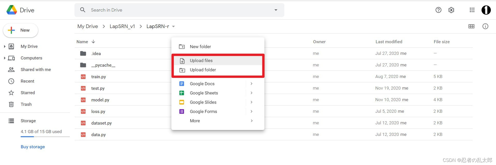496x165 pixels.
Task: Click the File size column header
Action: [441, 42]
